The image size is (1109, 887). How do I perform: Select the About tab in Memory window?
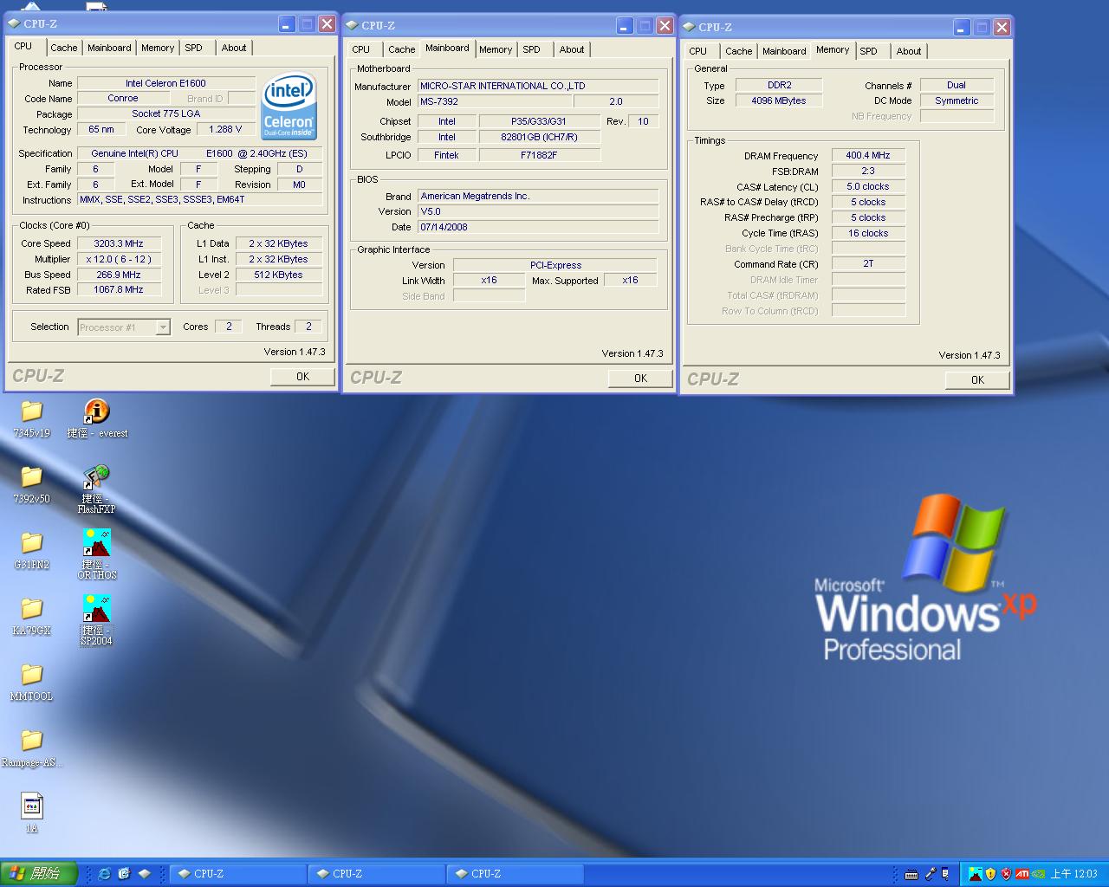click(908, 51)
